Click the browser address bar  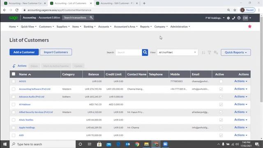point(124,10)
